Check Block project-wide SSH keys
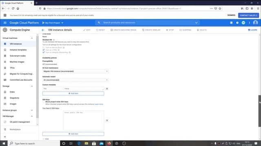261x146 pixels. tap(44, 102)
